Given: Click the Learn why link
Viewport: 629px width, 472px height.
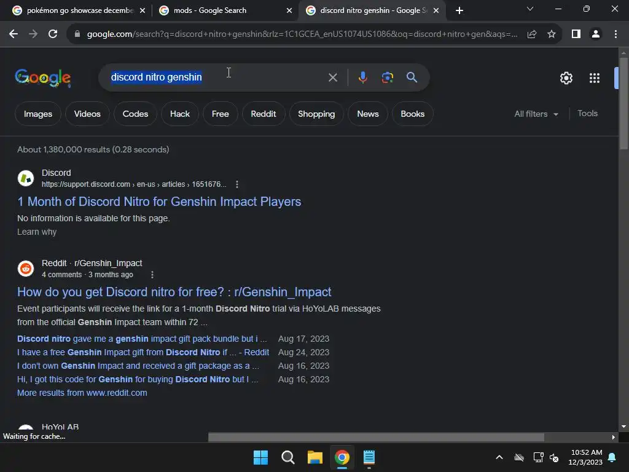Looking at the screenshot, I should [37, 232].
